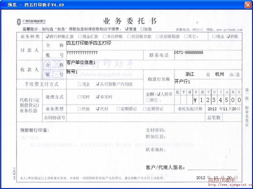Check the 其它 currency box under 金额

(x=147, y=100)
